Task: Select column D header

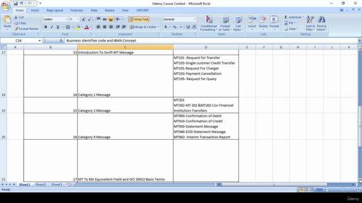Action: point(206,47)
